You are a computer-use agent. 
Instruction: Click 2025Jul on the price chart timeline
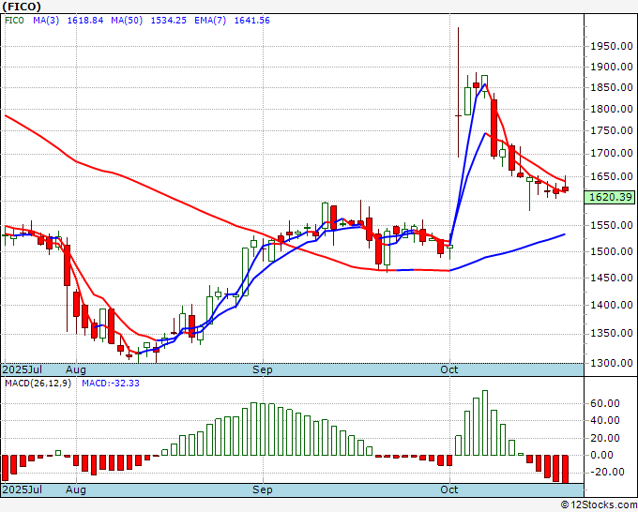click(23, 369)
